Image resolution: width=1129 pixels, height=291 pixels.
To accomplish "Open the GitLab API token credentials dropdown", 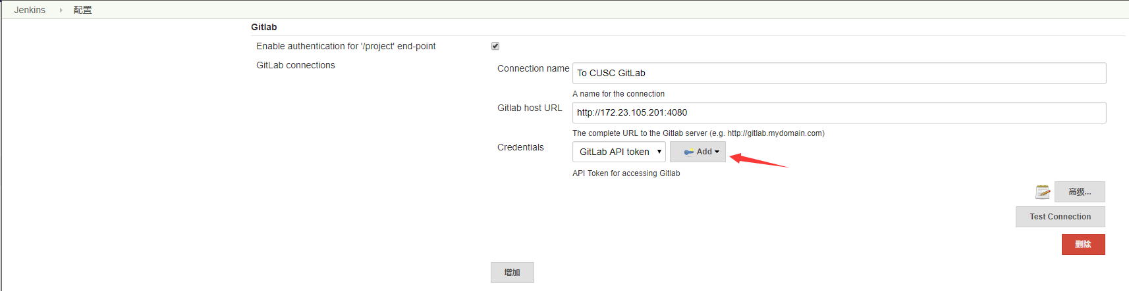I will (x=619, y=152).
